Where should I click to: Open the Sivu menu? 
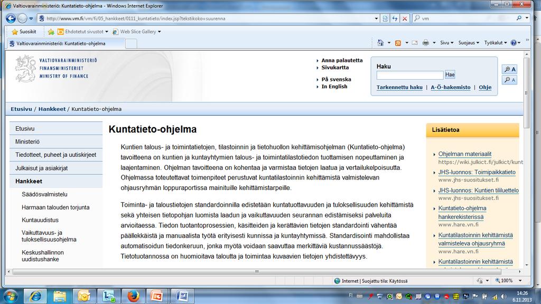[446, 43]
